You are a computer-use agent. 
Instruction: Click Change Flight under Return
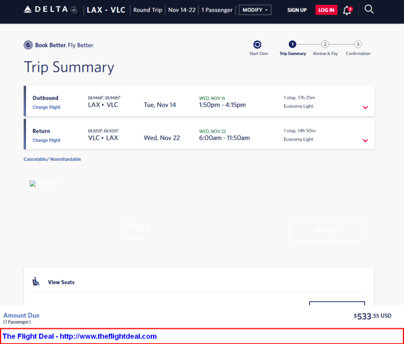coord(46,140)
